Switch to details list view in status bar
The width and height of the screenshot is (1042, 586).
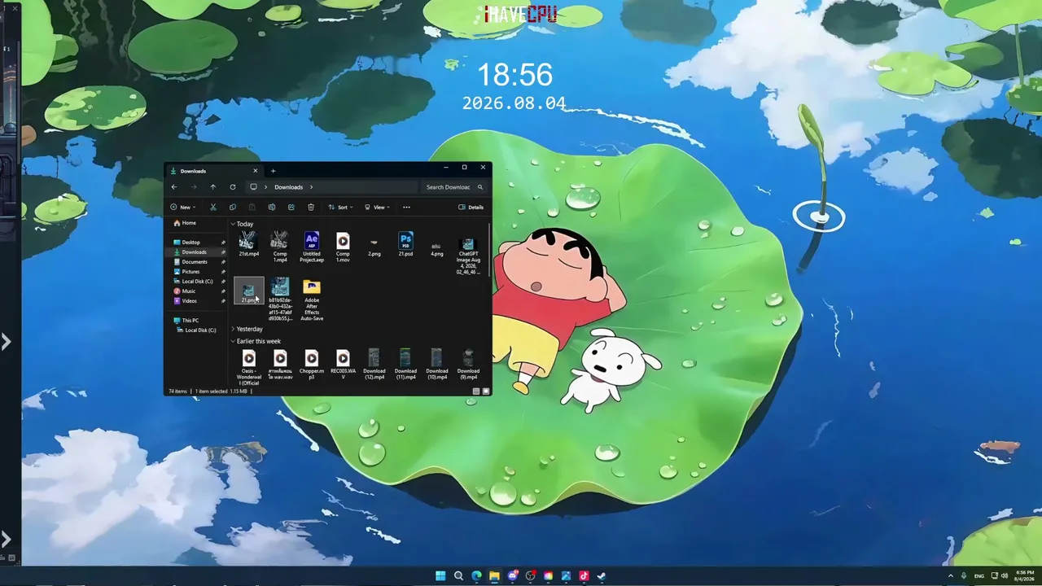[476, 391]
